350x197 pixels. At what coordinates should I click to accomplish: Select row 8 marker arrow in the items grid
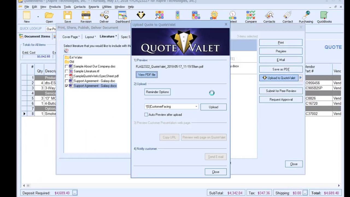click(24, 114)
